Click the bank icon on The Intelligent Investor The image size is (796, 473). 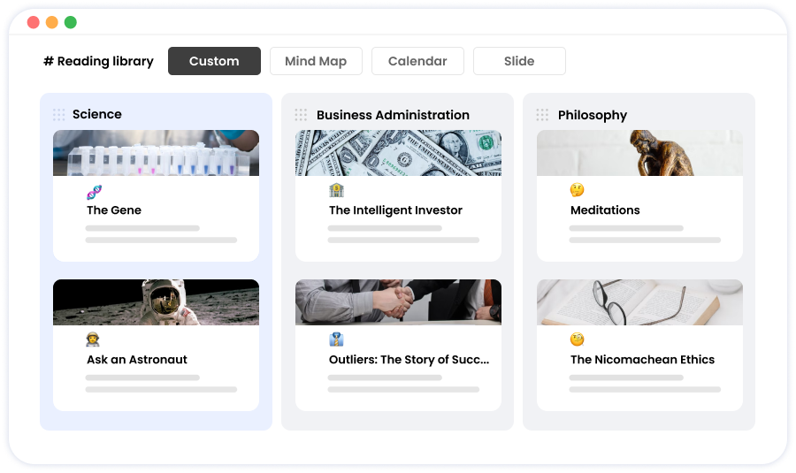pyautogui.click(x=336, y=190)
